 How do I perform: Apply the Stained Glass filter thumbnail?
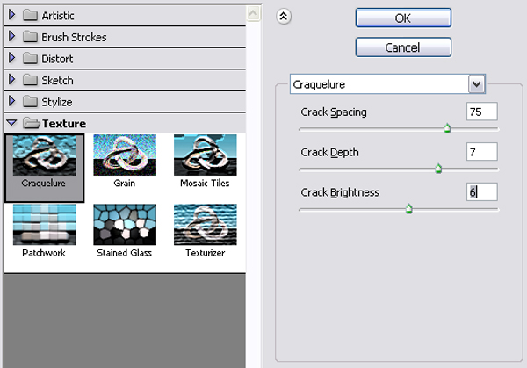[x=125, y=225]
